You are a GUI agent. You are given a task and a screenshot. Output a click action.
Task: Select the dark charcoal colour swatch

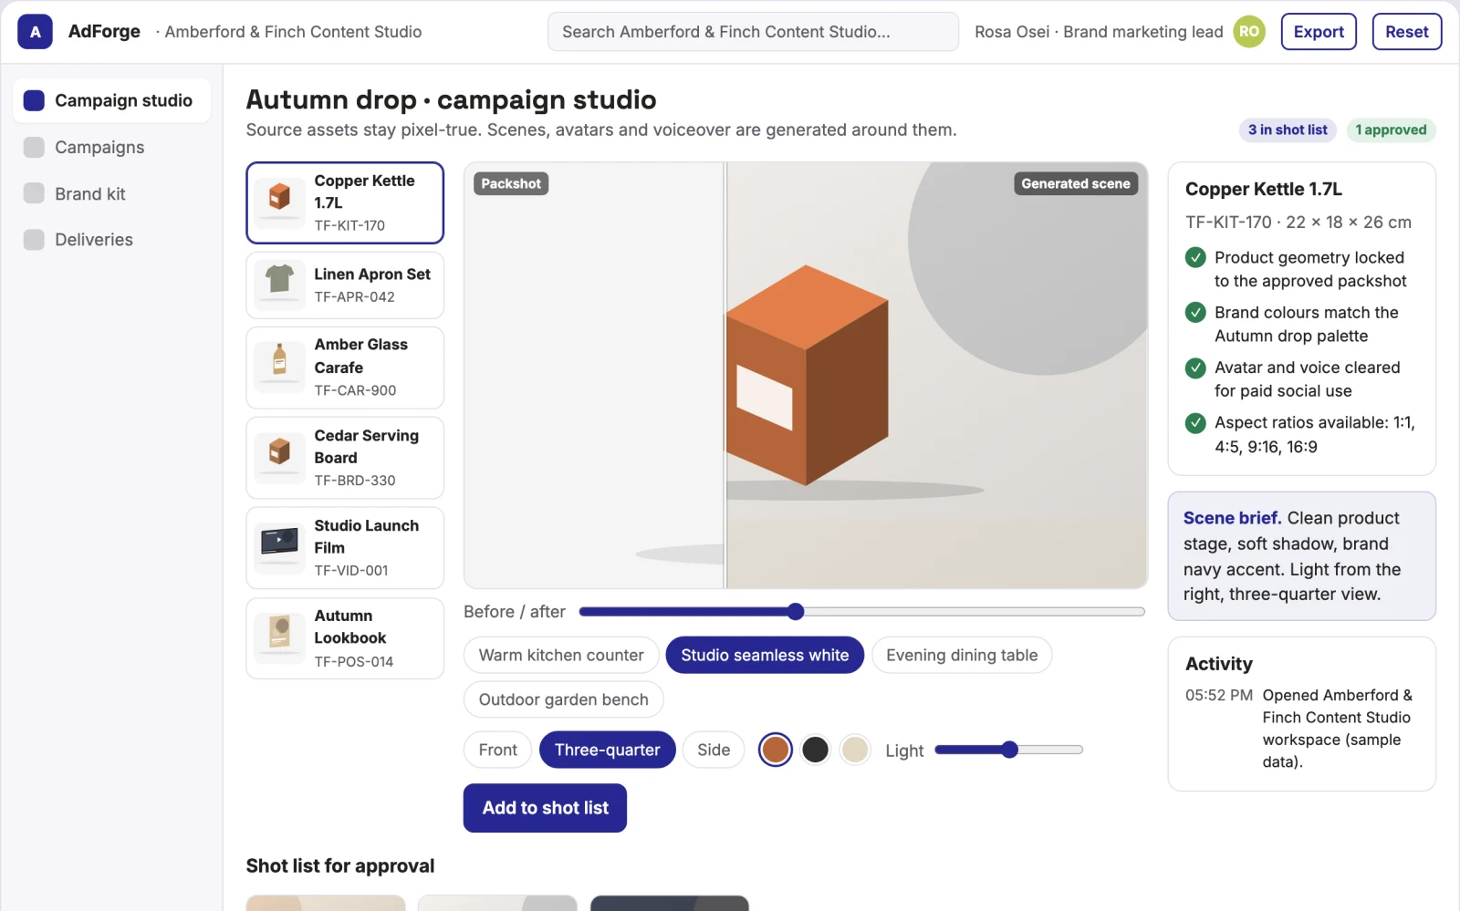click(x=815, y=750)
